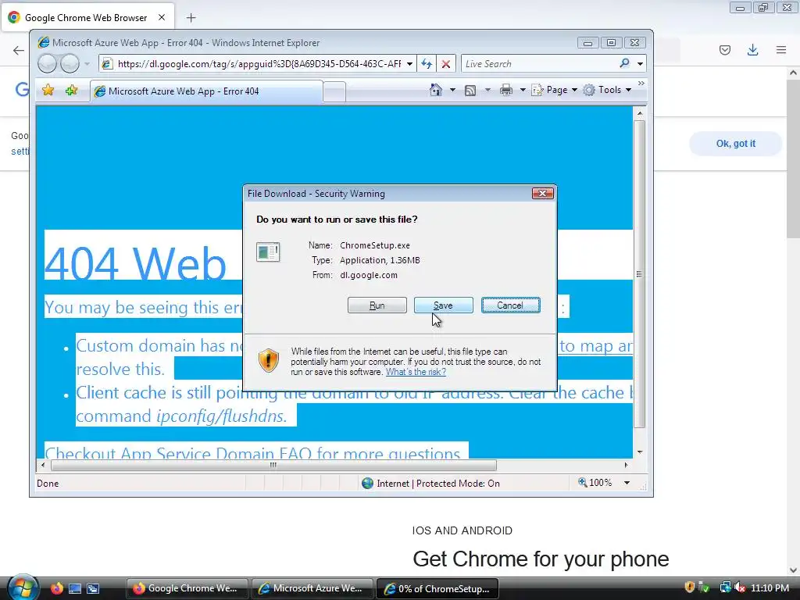This screenshot has width=800, height=600.
Task: Open the Firefox hamburger menu
Action: (781, 49)
